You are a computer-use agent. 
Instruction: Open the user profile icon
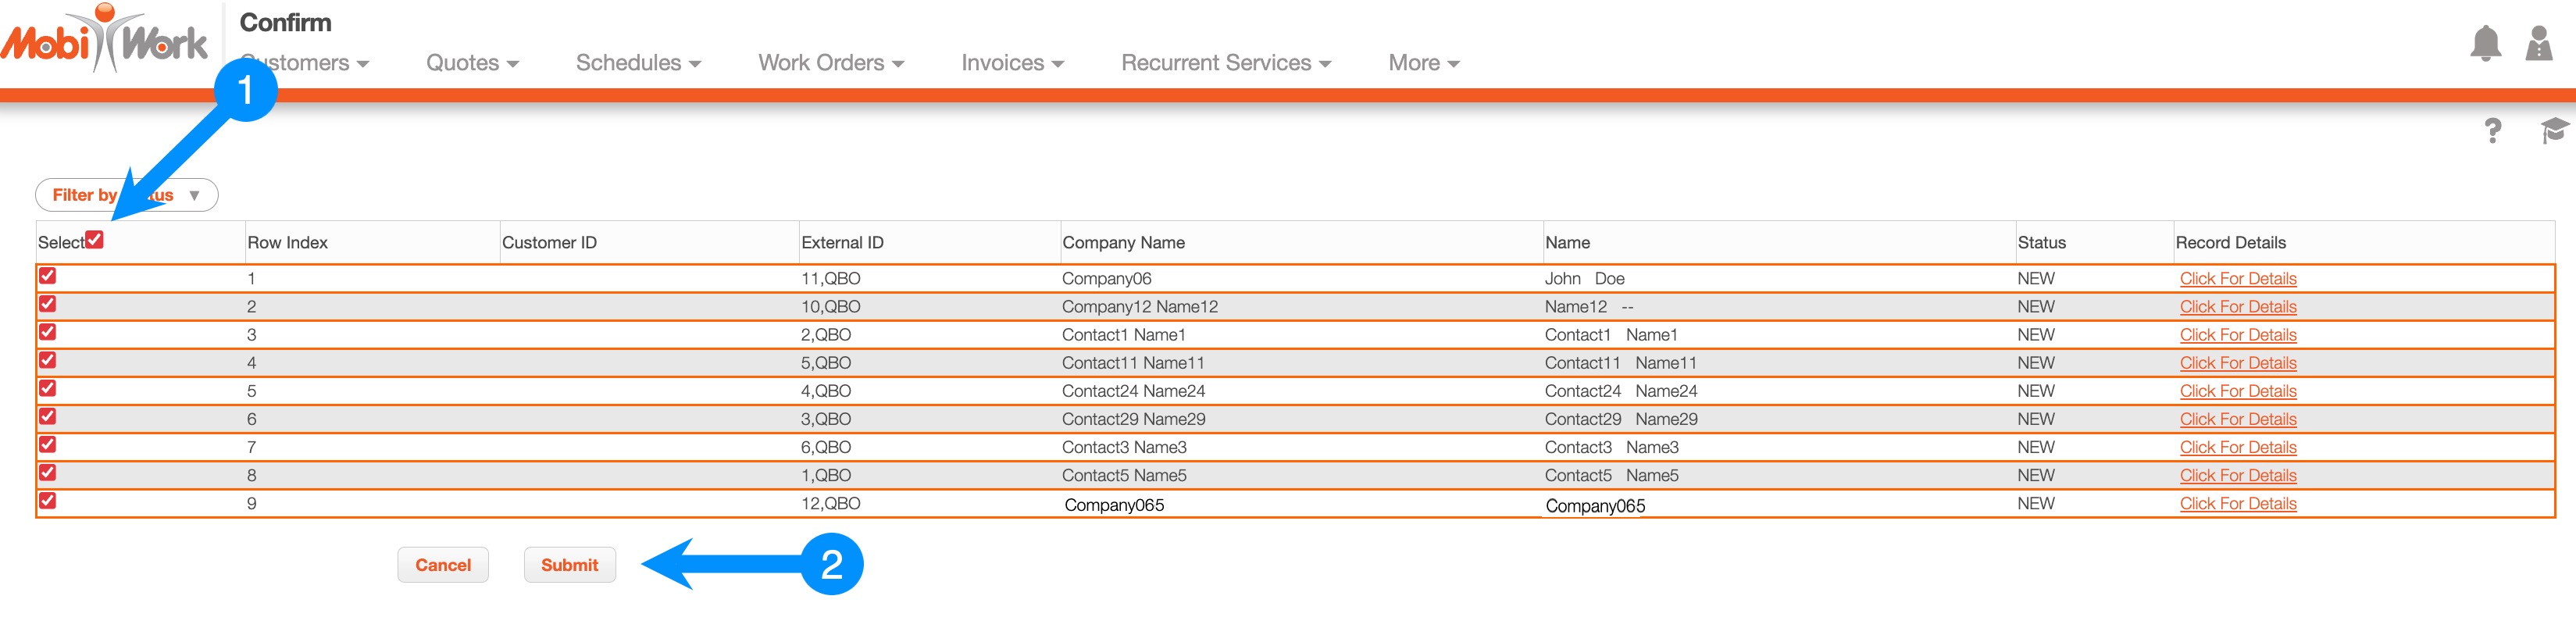[x=2538, y=44]
